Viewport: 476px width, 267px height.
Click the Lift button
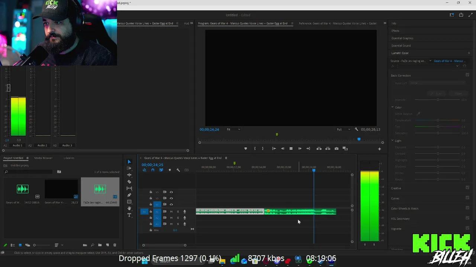pos(319,149)
